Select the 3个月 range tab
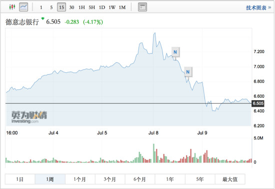 click(x=110, y=179)
